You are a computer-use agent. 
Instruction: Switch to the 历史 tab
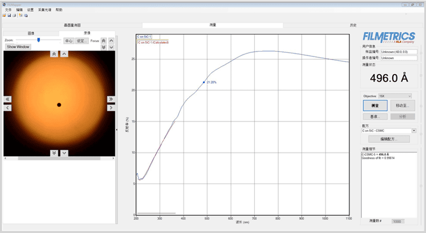pos(352,25)
